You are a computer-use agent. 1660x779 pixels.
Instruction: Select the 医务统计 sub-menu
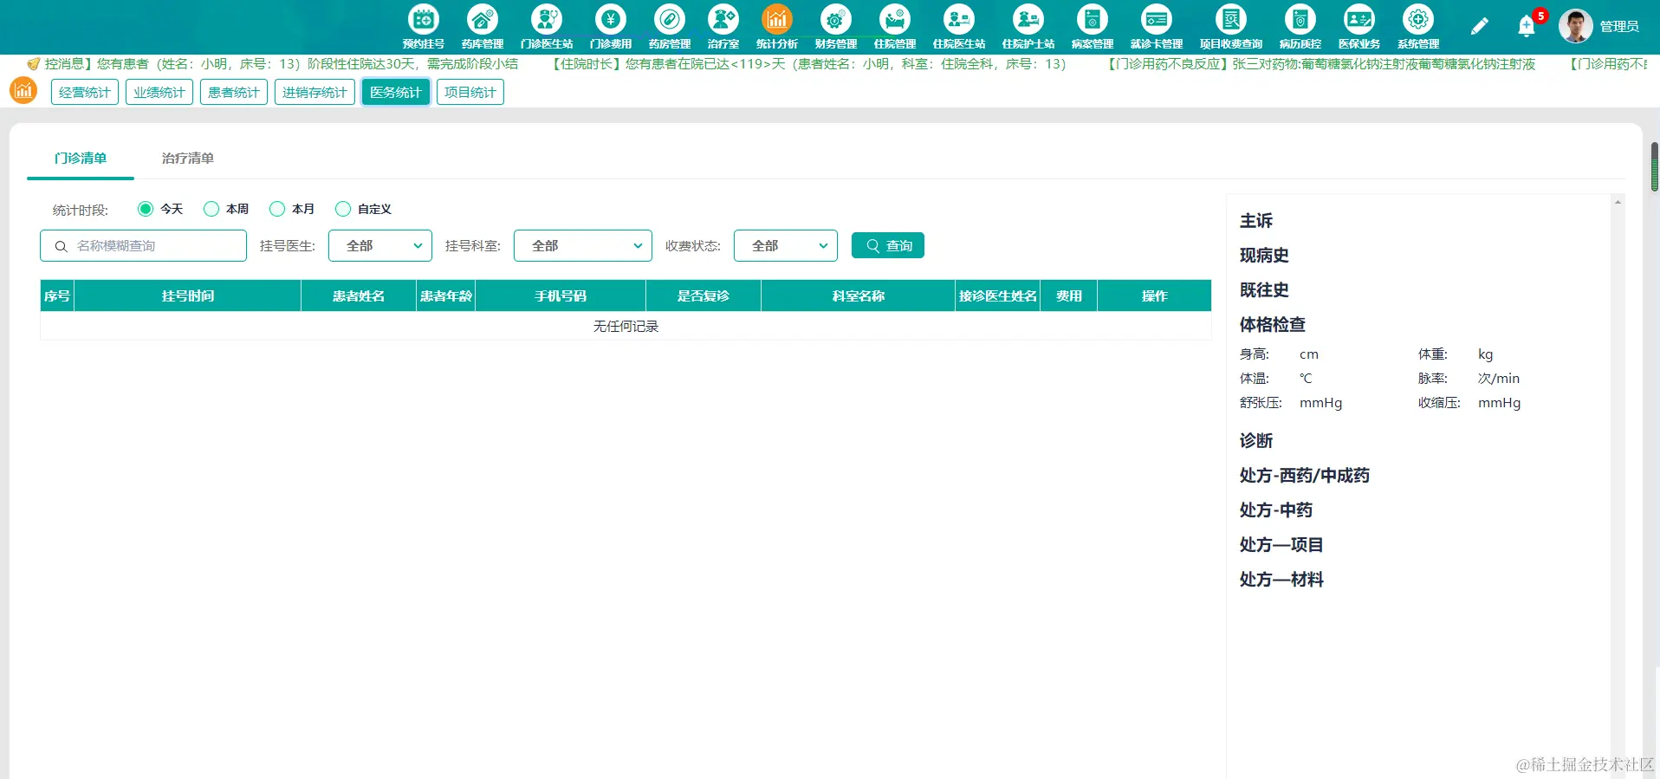pos(396,92)
